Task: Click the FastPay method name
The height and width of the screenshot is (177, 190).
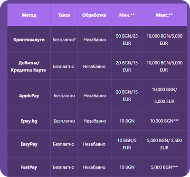Action: coord(29,167)
